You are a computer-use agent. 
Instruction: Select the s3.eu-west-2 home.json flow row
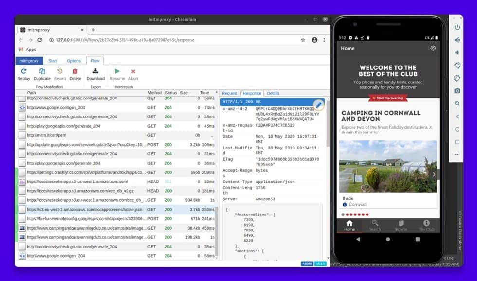[x=116, y=209]
